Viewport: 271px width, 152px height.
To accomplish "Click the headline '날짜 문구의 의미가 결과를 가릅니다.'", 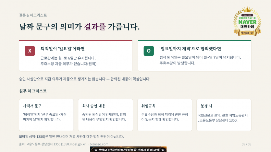I will [79, 27].
